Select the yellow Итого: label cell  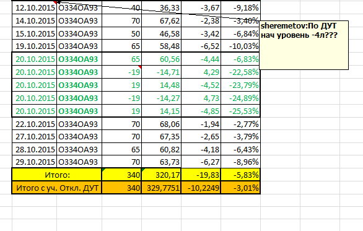pos(57,175)
